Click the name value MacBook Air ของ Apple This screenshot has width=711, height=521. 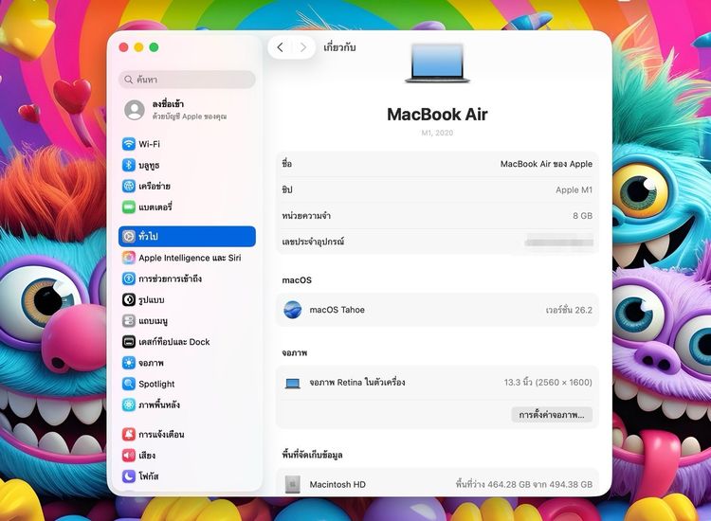coord(546,164)
